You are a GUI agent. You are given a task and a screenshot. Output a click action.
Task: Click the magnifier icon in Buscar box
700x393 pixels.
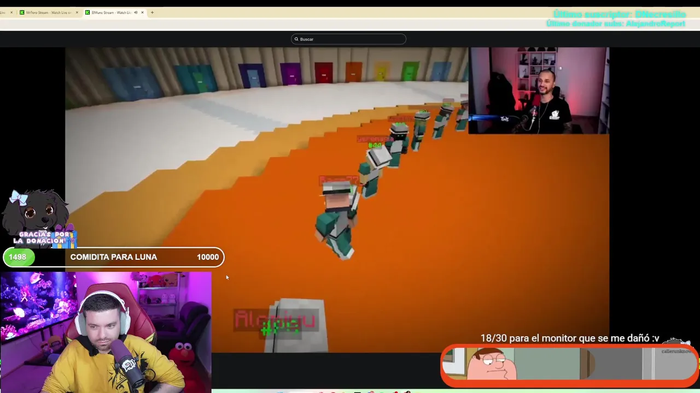pos(296,39)
